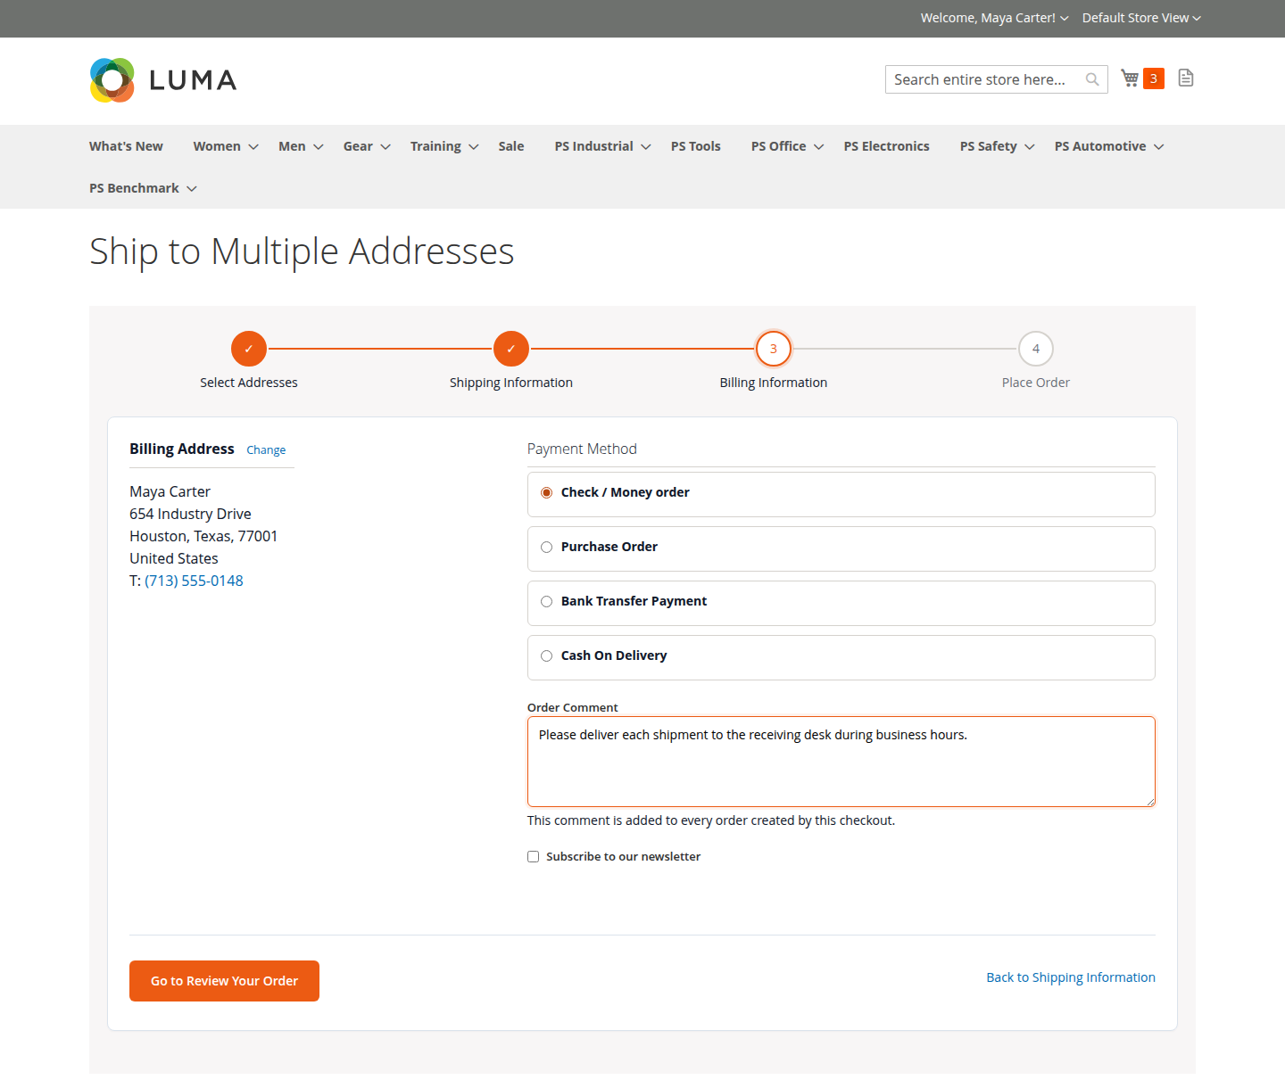Choose Bank Transfer Payment option
1285x1088 pixels.
click(x=547, y=602)
